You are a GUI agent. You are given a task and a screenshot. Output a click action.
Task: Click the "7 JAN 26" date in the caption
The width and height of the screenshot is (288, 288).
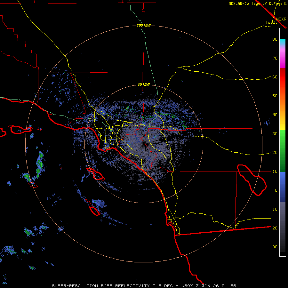[x=208, y=286]
